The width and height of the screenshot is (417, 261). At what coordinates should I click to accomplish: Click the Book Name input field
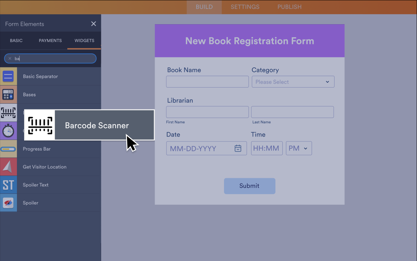pos(207,81)
